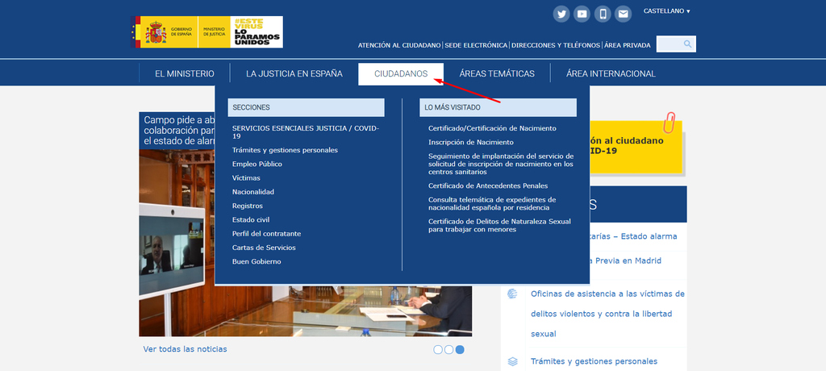Viewport: 826px width, 371px height.
Task: Open Trámites y gestiones personales in Secciones
Action: (285, 150)
